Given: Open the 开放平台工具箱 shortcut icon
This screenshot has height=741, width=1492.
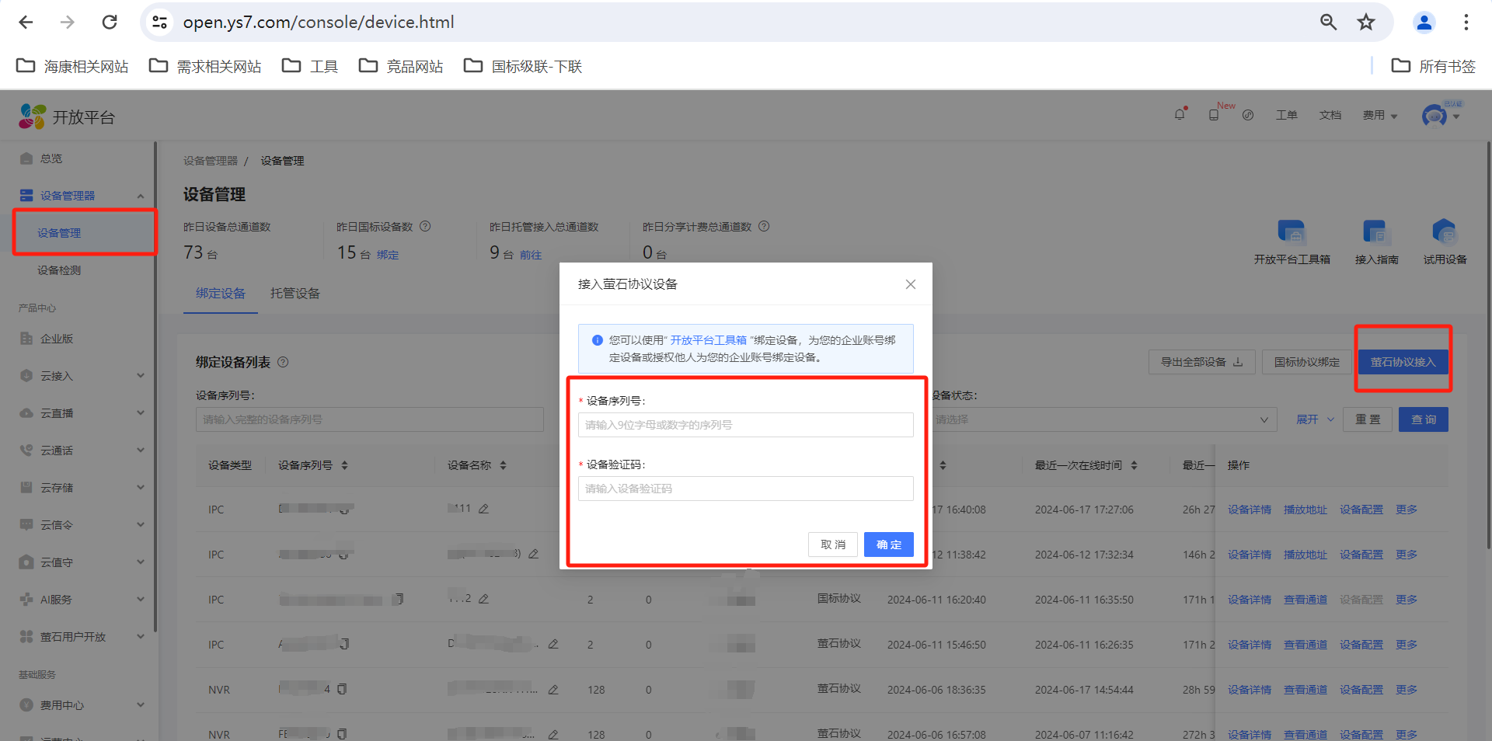Looking at the screenshot, I should point(1292,231).
